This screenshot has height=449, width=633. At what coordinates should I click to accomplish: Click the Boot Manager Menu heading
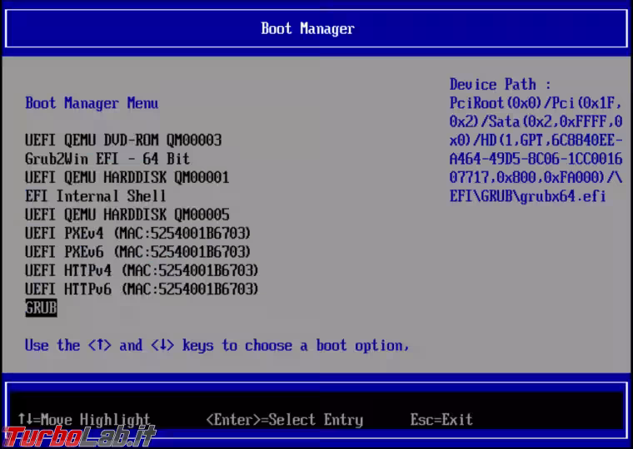tap(92, 103)
